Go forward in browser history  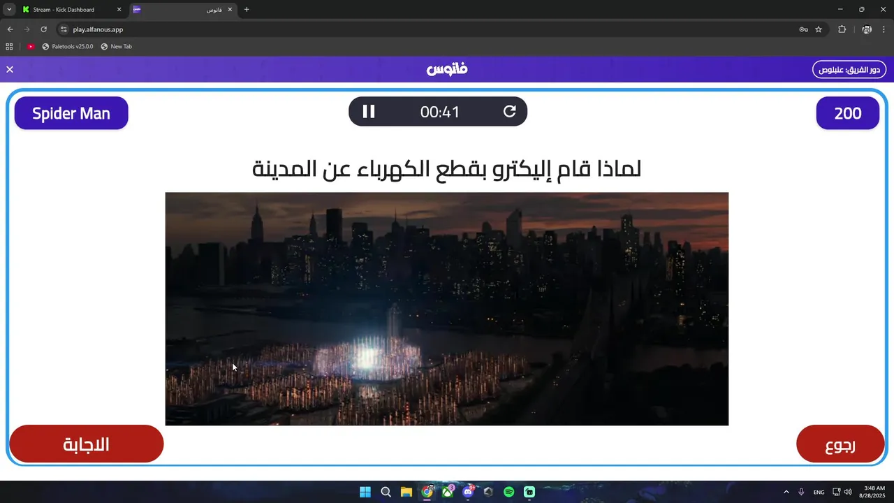coord(27,29)
